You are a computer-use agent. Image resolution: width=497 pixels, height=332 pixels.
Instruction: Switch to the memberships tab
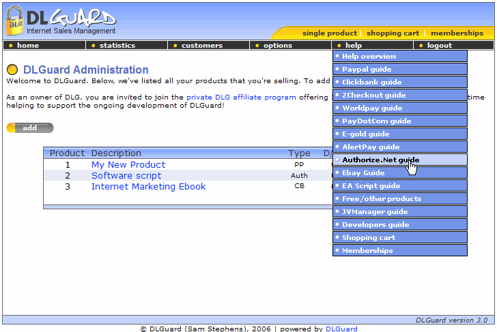(x=457, y=33)
